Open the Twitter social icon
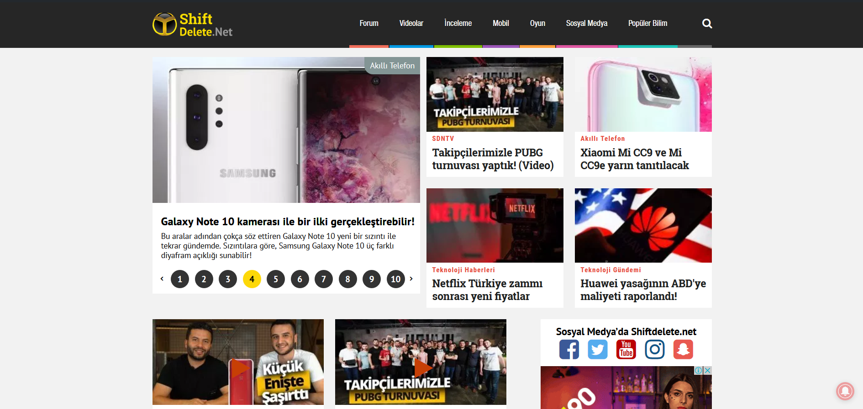Screen dimensions: 863x409 click(x=598, y=349)
